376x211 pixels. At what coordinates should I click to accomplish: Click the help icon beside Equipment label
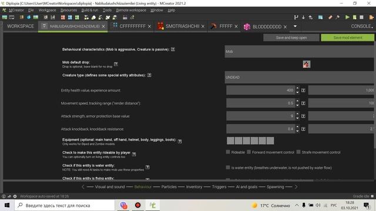[x=180, y=141]
